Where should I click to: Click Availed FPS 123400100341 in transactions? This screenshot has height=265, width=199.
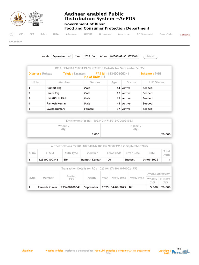[x=70, y=187]
